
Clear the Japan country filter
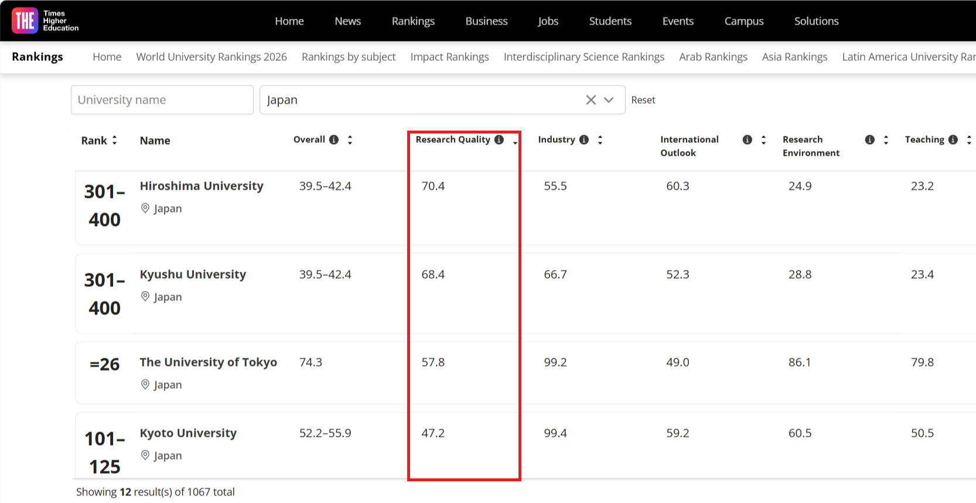(x=591, y=100)
